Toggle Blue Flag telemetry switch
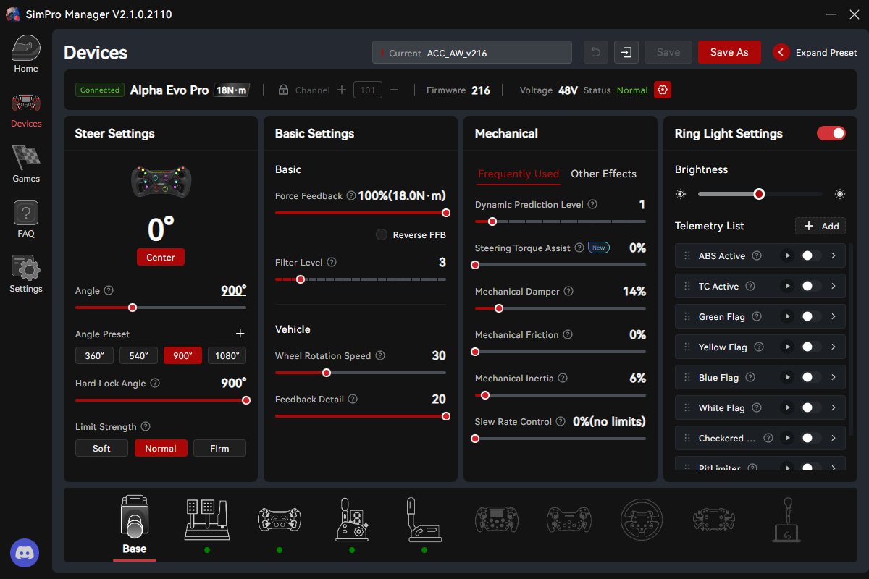This screenshot has height=579, width=869. point(811,377)
